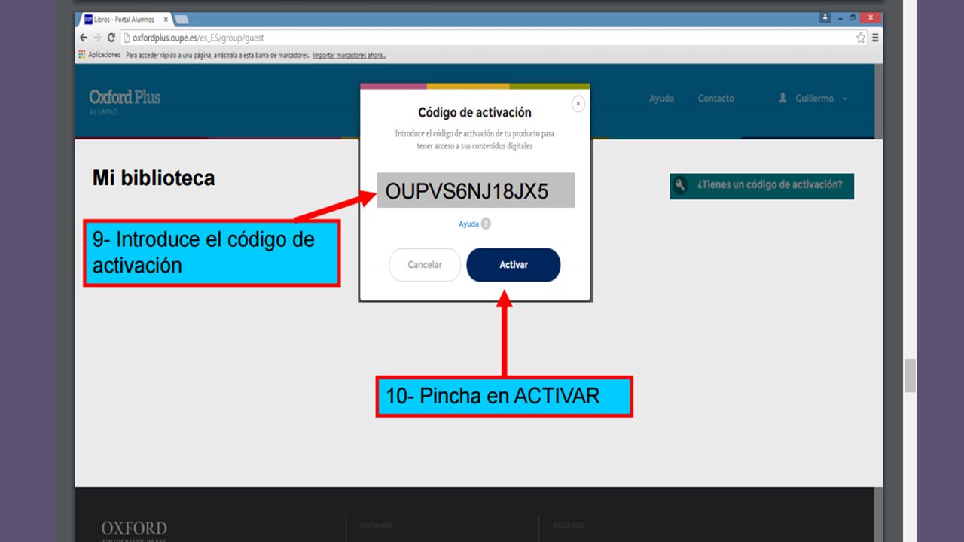The width and height of the screenshot is (964, 542).
Task: Click Importar marcadores ahora link
Action: [x=349, y=55]
